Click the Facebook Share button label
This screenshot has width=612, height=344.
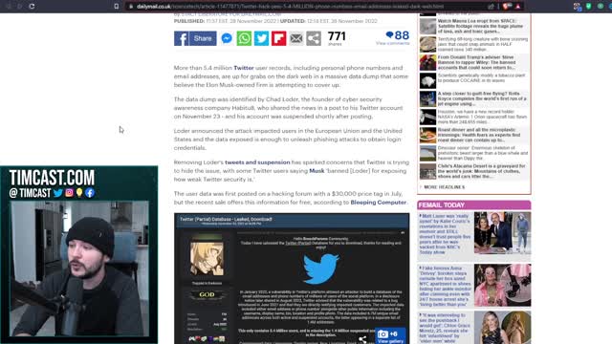click(203, 38)
